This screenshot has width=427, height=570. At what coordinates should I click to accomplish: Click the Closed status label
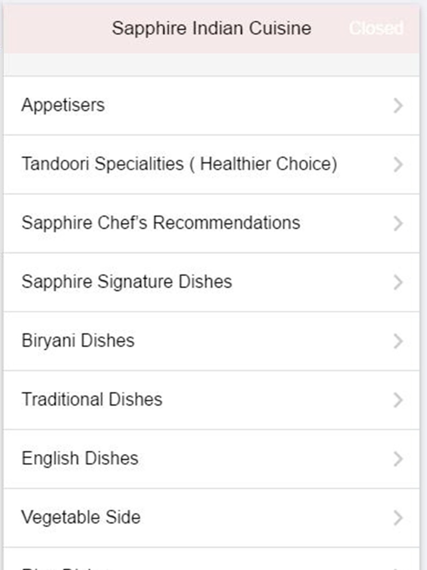[376, 28]
